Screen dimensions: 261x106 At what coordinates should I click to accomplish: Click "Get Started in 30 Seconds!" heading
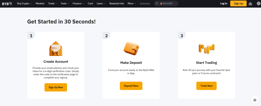tap(61, 22)
